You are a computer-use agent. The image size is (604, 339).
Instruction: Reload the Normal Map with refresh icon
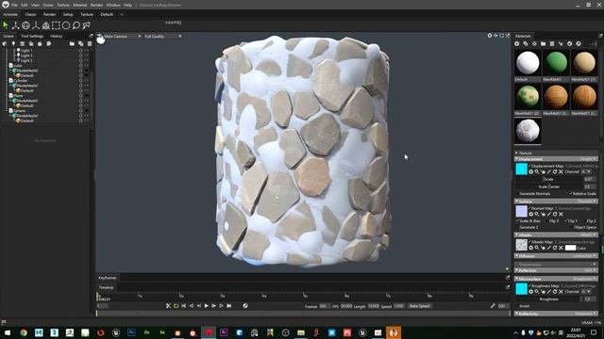(x=555, y=214)
